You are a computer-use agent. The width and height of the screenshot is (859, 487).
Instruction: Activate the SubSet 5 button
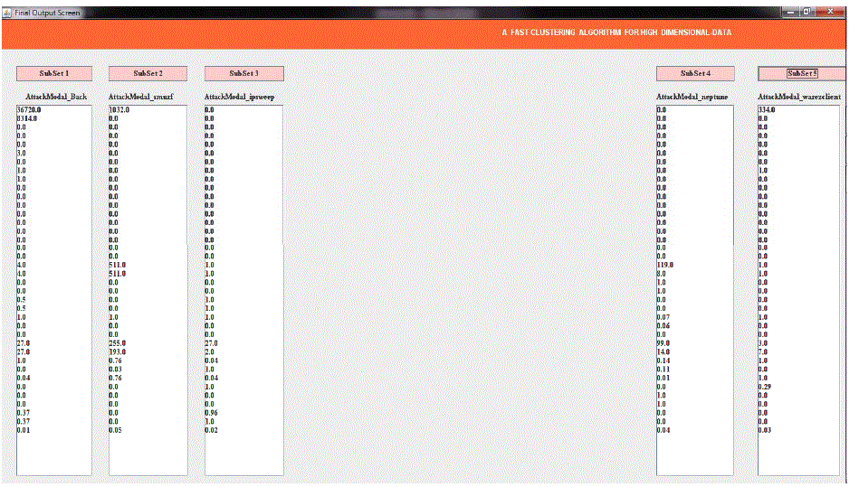click(800, 73)
